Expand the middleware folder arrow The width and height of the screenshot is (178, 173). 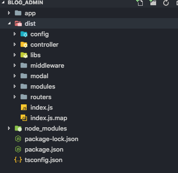[15, 65]
